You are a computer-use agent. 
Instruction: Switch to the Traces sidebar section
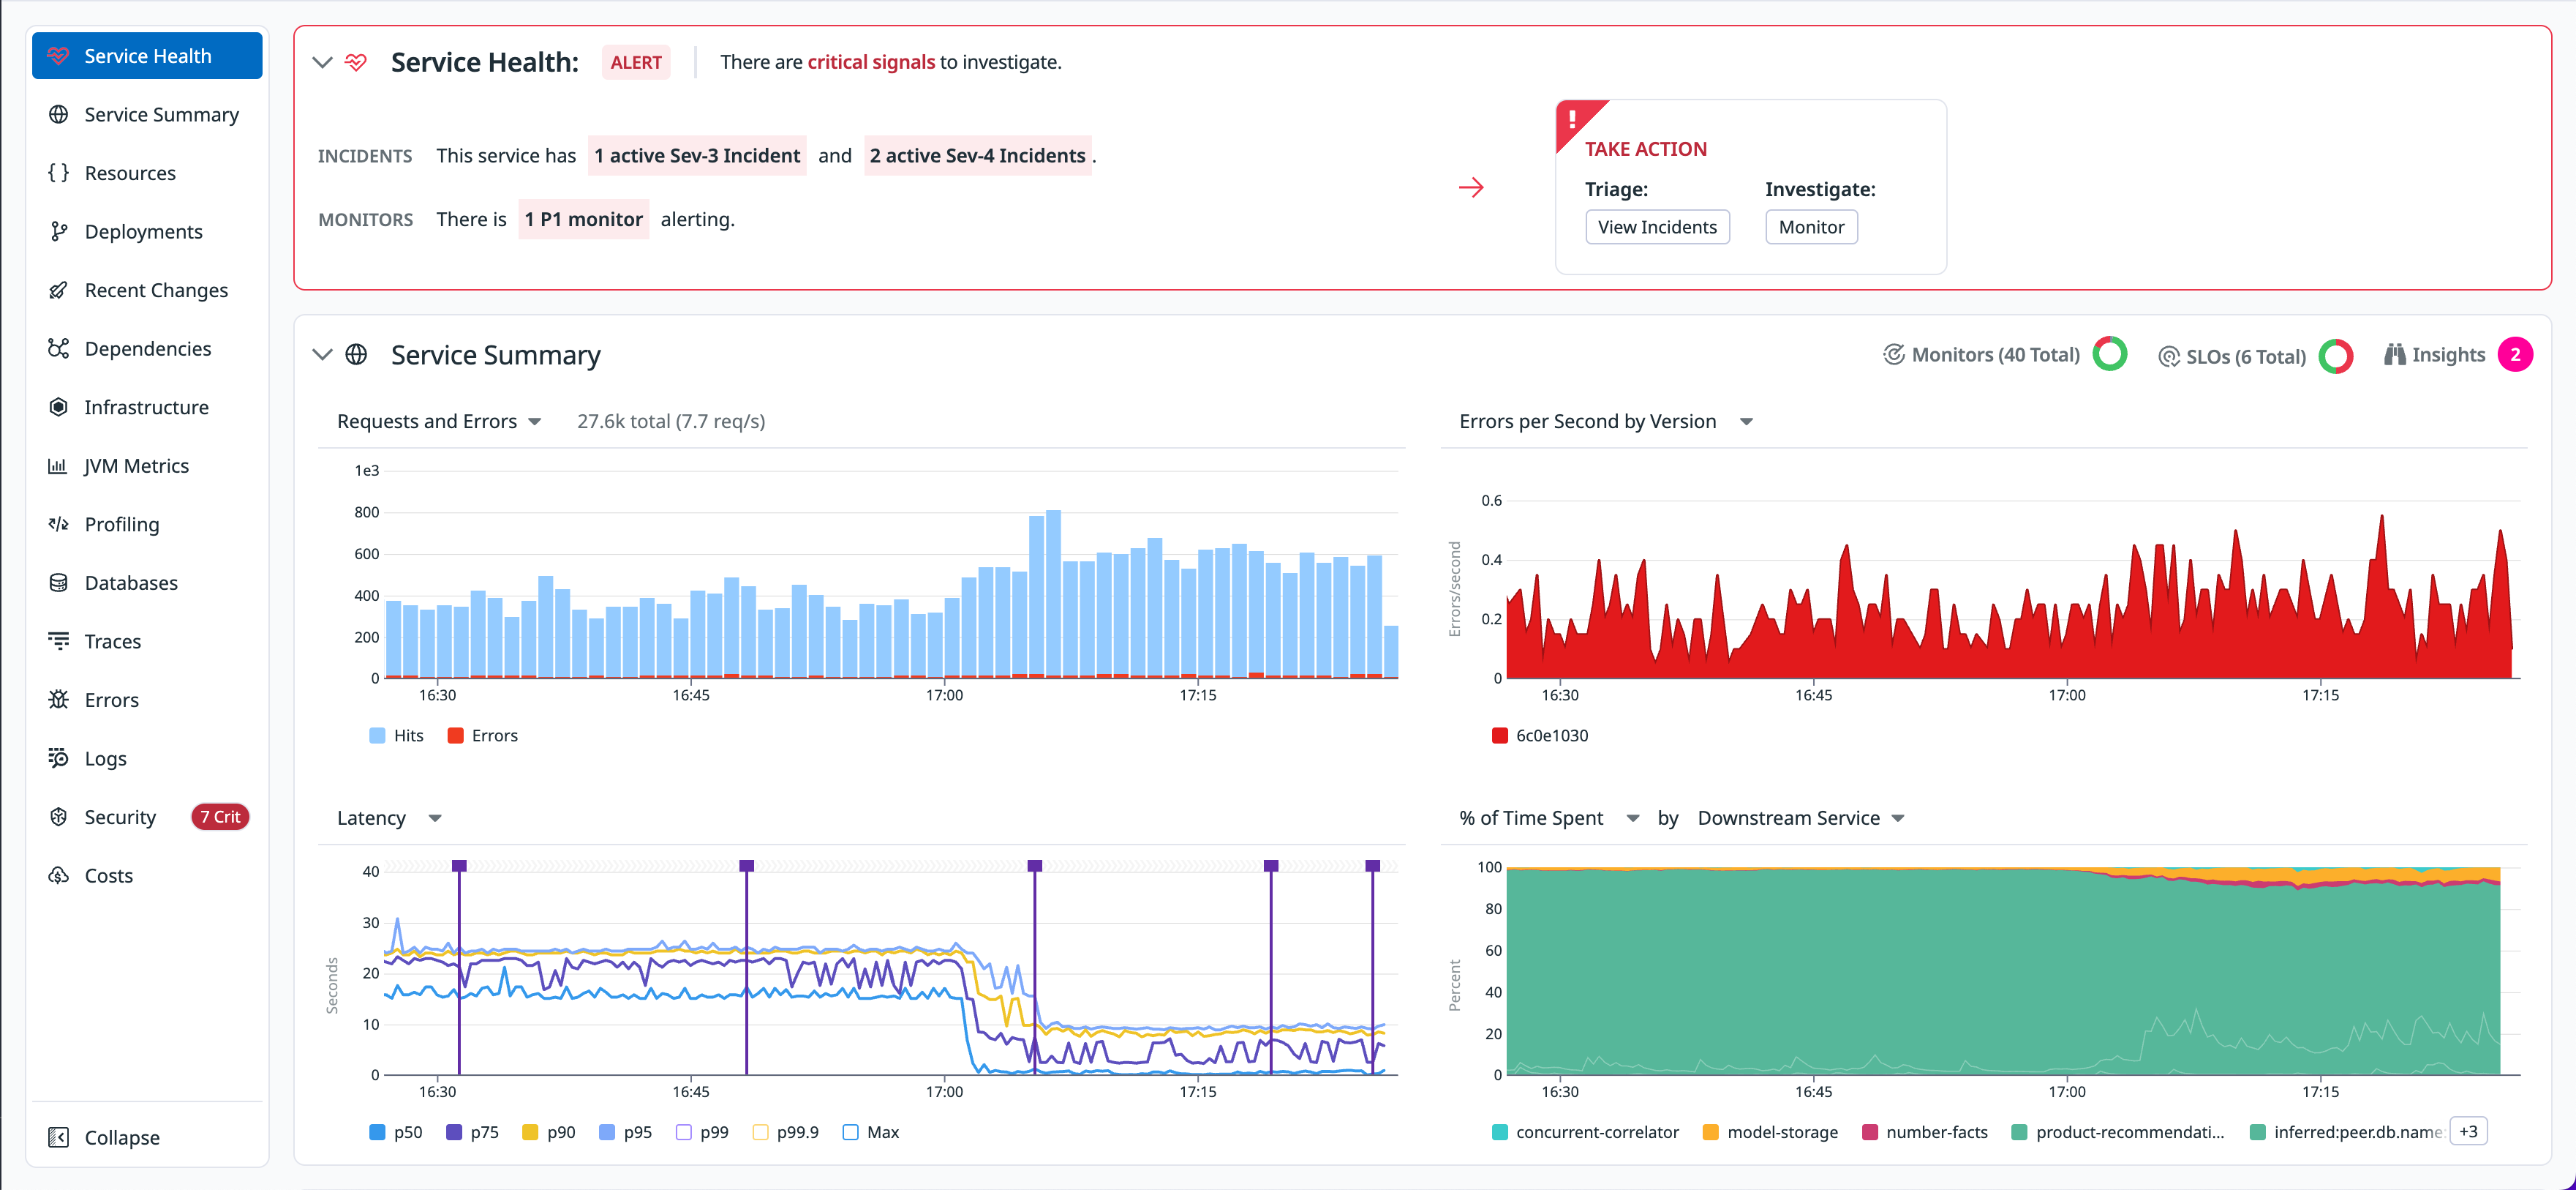tap(112, 640)
